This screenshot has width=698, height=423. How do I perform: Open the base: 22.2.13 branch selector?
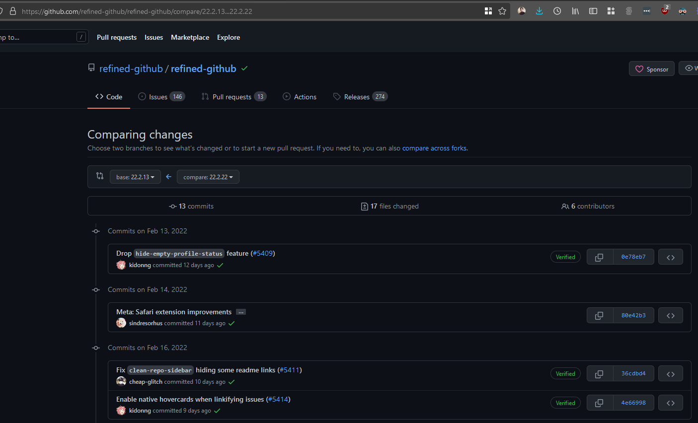click(x=135, y=177)
